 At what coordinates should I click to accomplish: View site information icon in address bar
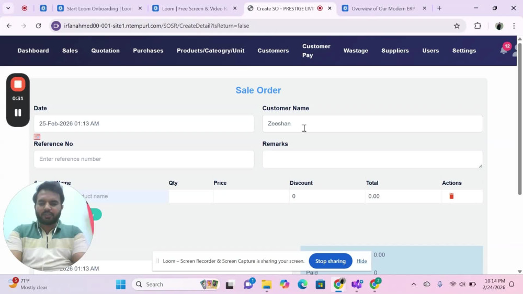56,26
